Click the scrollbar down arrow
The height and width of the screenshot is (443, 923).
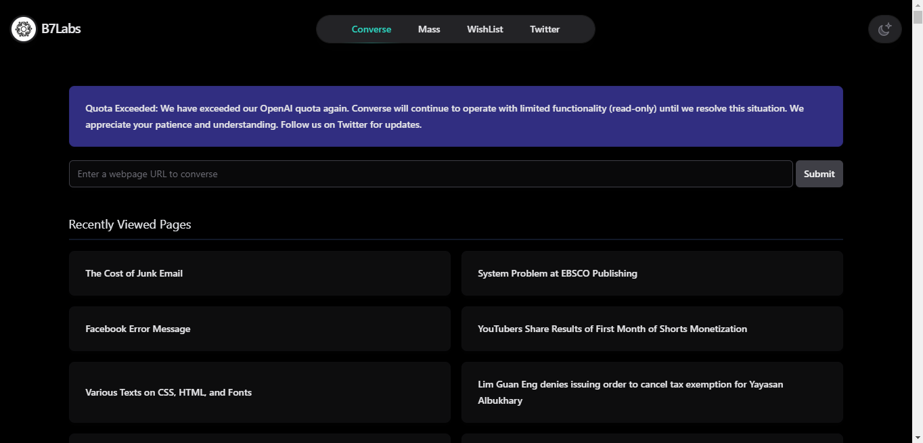(918, 438)
